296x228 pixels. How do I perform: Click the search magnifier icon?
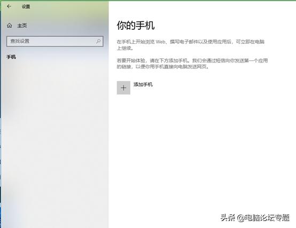(x=98, y=41)
